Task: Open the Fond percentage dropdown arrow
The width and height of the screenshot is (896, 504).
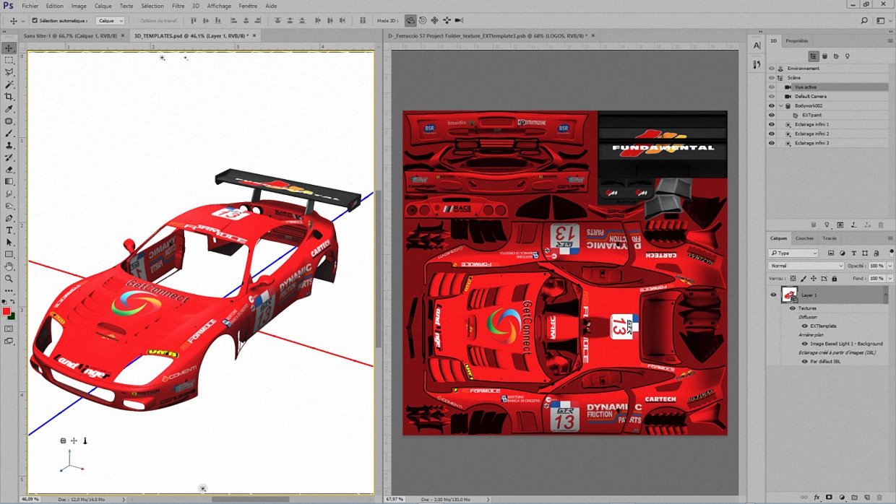Action: (x=889, y=278)
